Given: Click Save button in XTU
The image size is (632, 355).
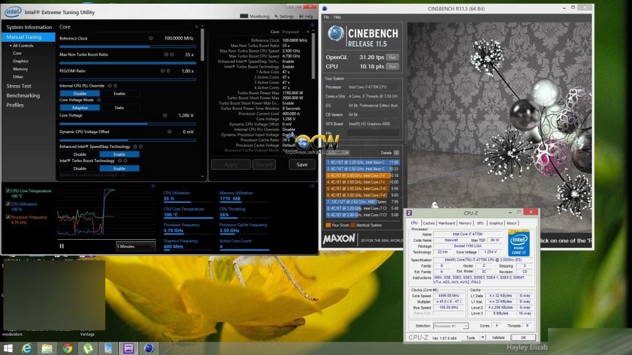Looking at the screenshot, I should coord(302,164).
